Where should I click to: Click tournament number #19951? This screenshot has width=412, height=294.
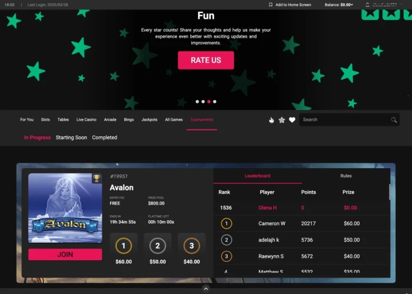pyautogui.click(x=118, y=176)
